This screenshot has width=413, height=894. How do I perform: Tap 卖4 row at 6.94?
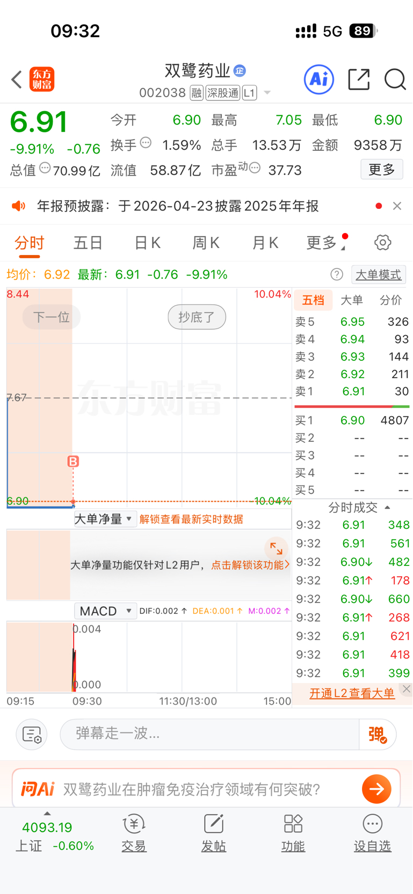[352, 339]
